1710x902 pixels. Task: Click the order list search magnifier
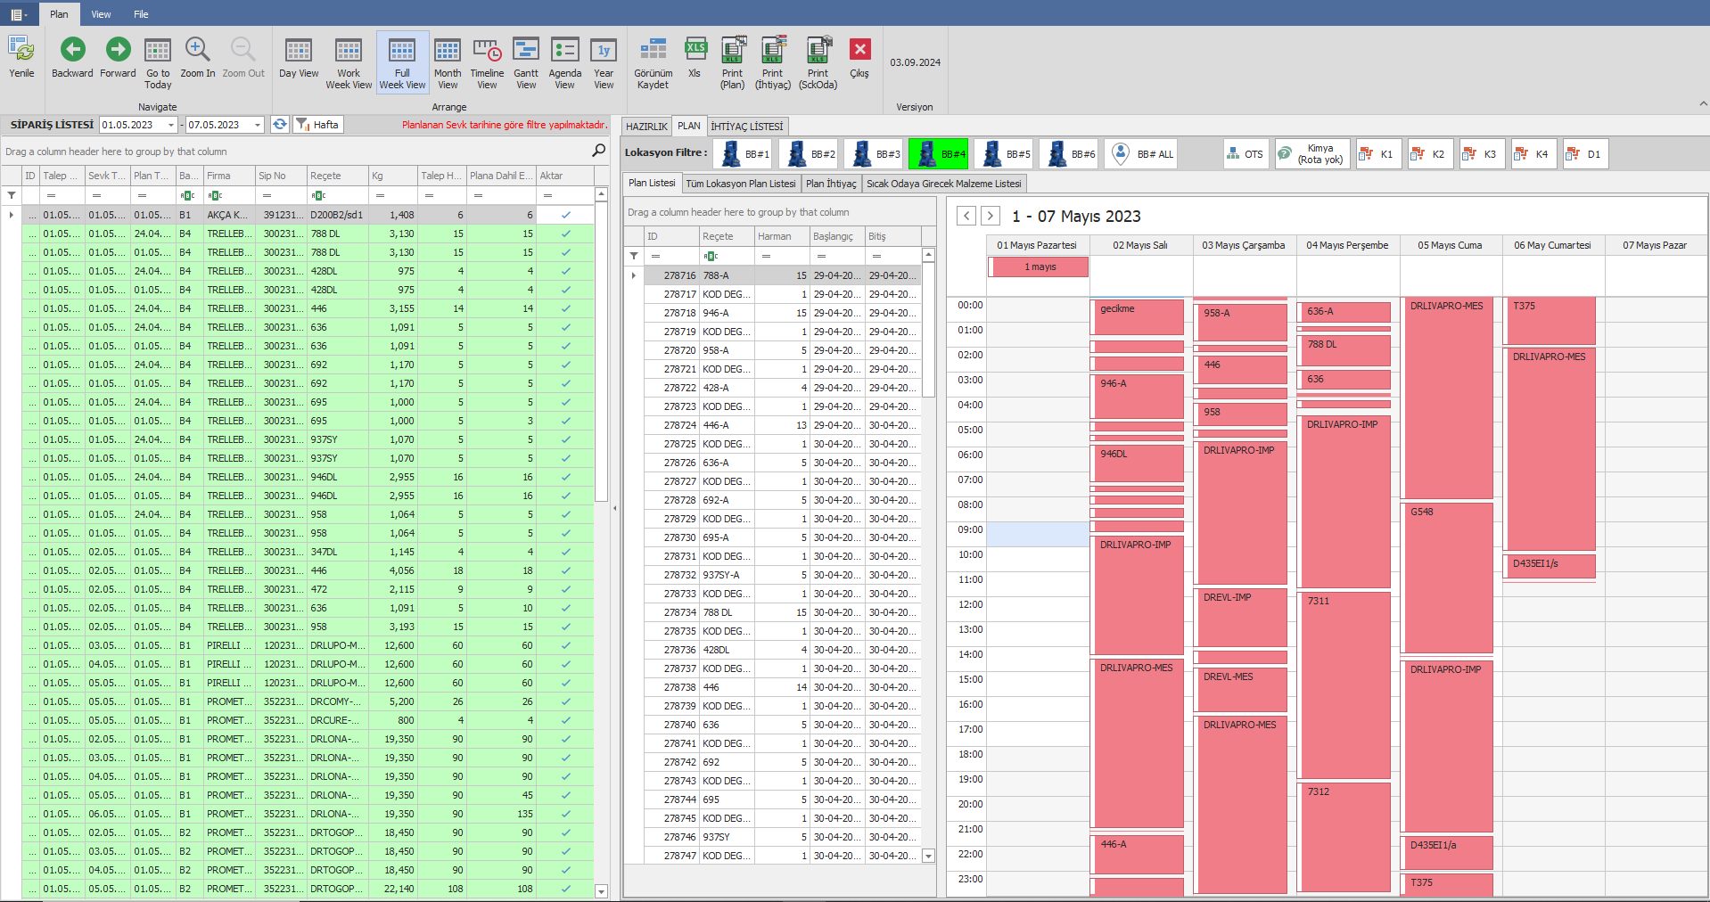[598, 151]
